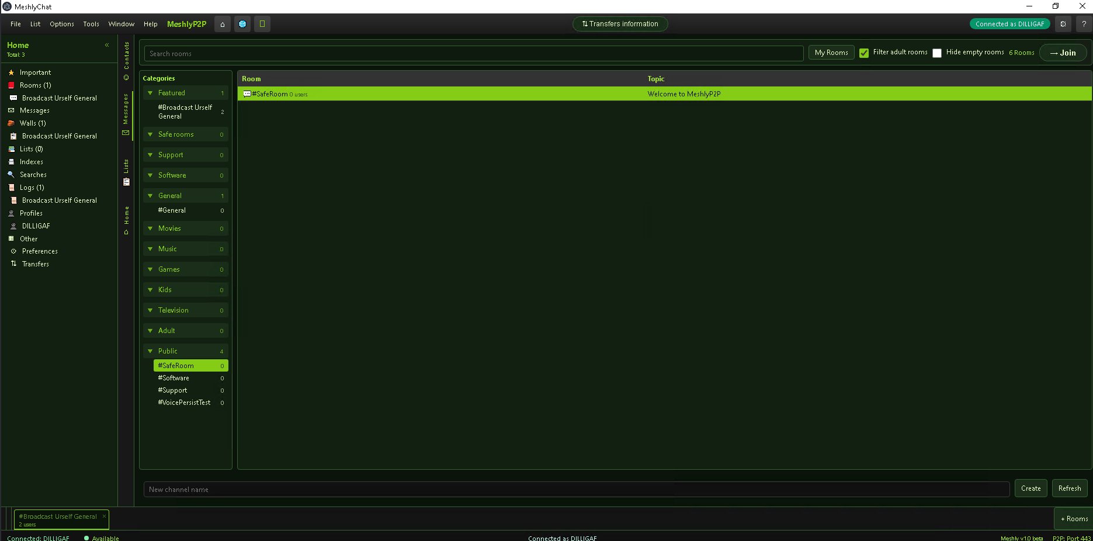The height and width of the screenshot is (541, 1093).
Task: Select #General room under General category
Action: [x=190, y=210]
